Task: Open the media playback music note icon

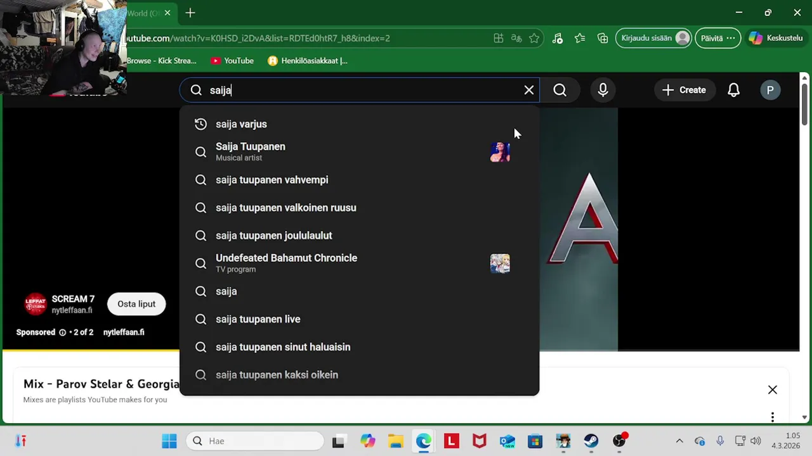Action: 557,38
